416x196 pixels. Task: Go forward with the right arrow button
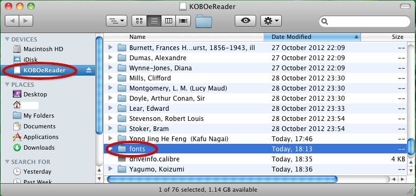[x=26, y=21]
